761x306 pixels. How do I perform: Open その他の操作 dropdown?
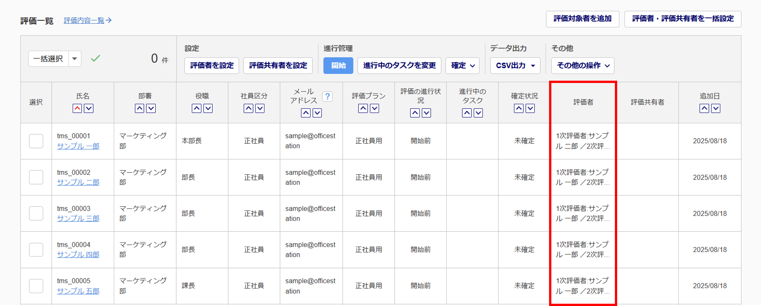coord(583,65)
